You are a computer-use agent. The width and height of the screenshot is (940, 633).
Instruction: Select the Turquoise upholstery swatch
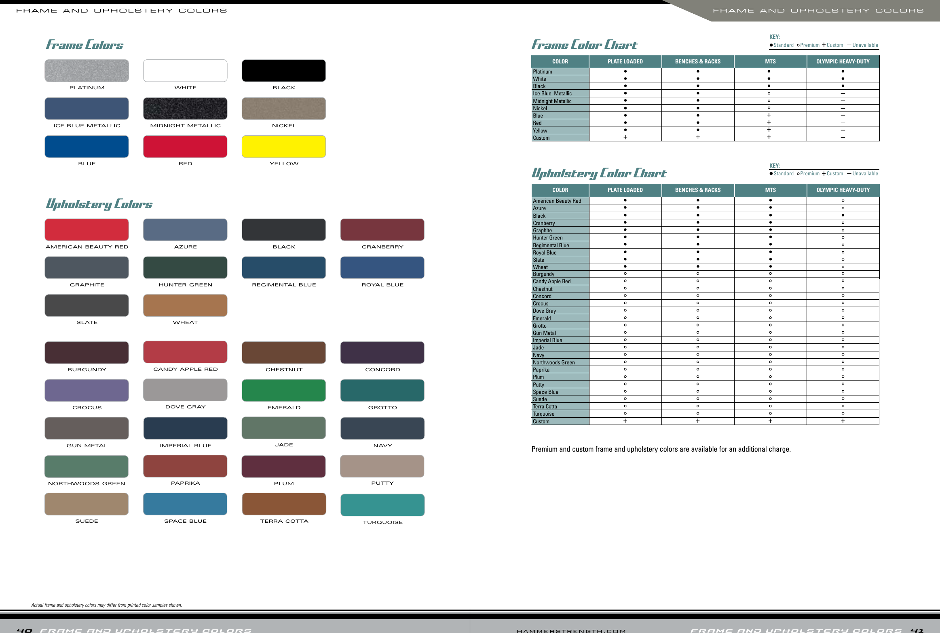click(x=382, y=505)
